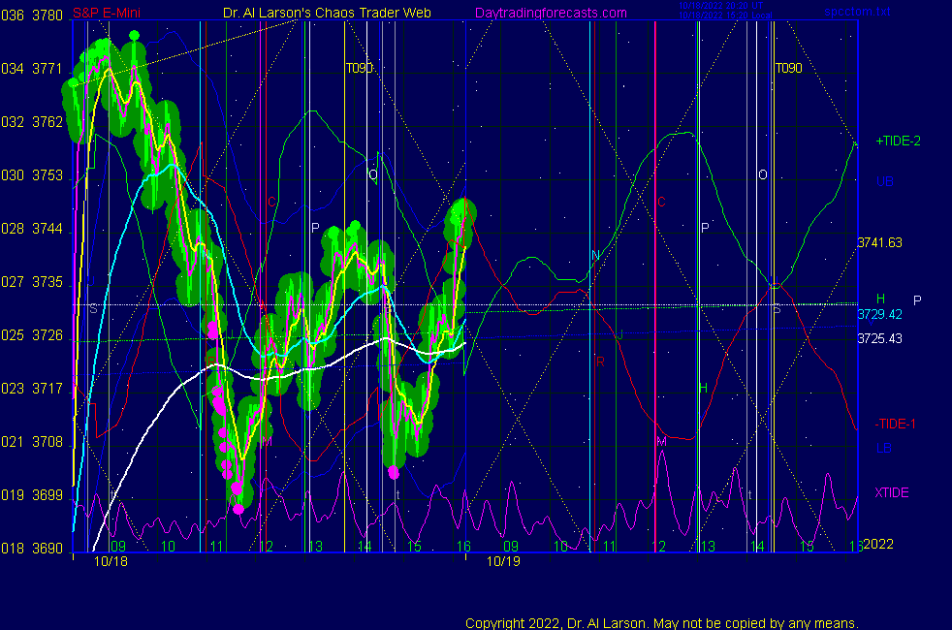Select the LB legend label
The height and width of the screenshot is (630, 952).
883,448
